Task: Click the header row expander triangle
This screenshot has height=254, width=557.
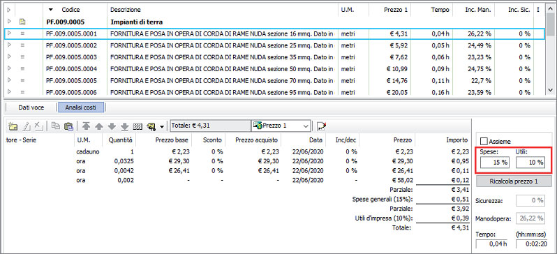Action: tap(9, 10)
